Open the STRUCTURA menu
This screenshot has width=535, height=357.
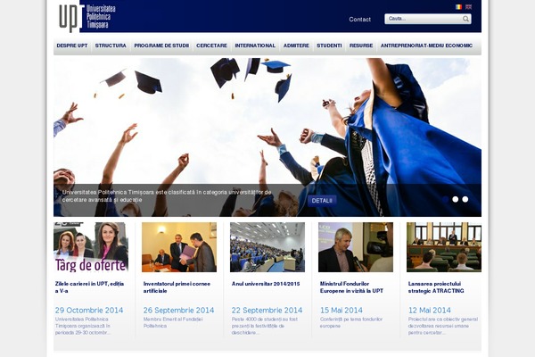[x=111, y=46]
